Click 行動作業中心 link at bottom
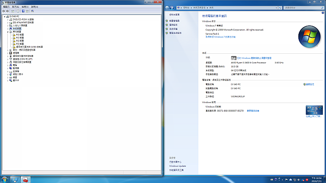This screenshot has width=326, height=183. [x=175, y=162]
